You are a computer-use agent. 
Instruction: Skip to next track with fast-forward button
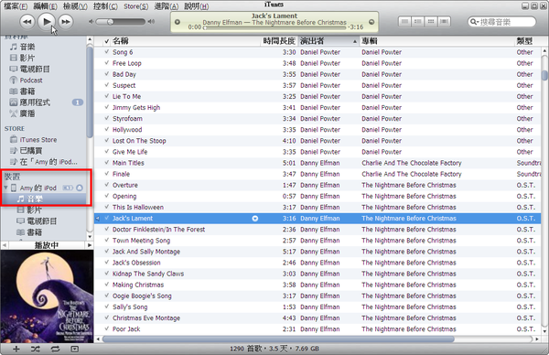coord(66,22)
